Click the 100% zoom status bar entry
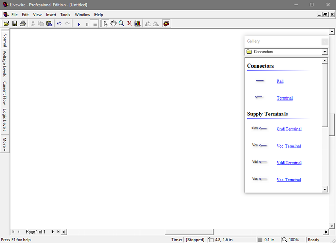Screen dimensions: 336x243 293,240
